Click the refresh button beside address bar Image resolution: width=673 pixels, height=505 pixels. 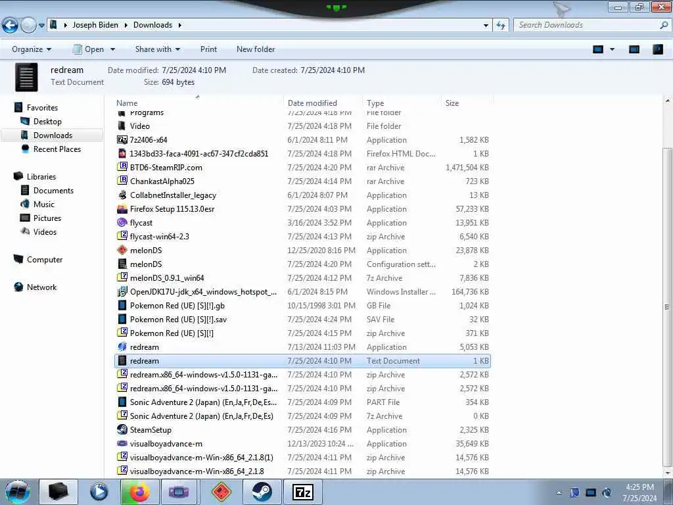point(500,26)
